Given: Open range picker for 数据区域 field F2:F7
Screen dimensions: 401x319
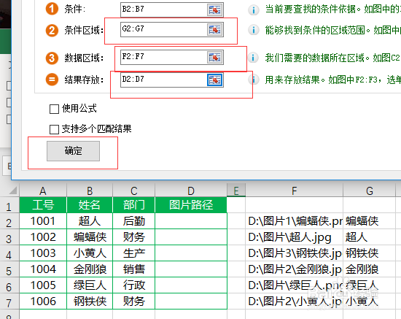Looking at the screenshot, I should pos(214,58).
